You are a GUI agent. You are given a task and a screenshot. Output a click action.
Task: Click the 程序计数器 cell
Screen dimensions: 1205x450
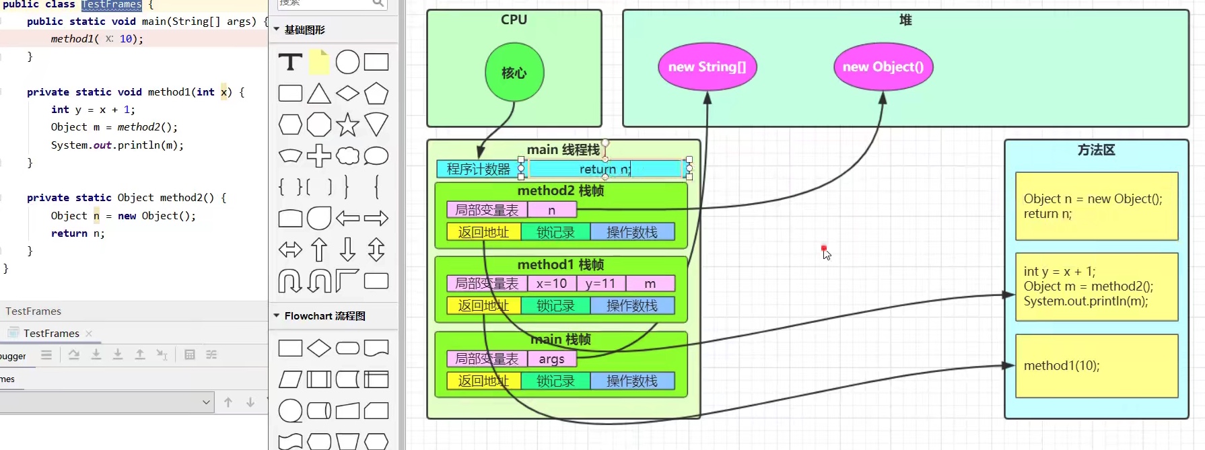(479, 169)
